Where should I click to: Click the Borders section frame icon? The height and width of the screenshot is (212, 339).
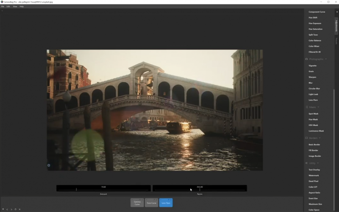(x=306, y=138)
